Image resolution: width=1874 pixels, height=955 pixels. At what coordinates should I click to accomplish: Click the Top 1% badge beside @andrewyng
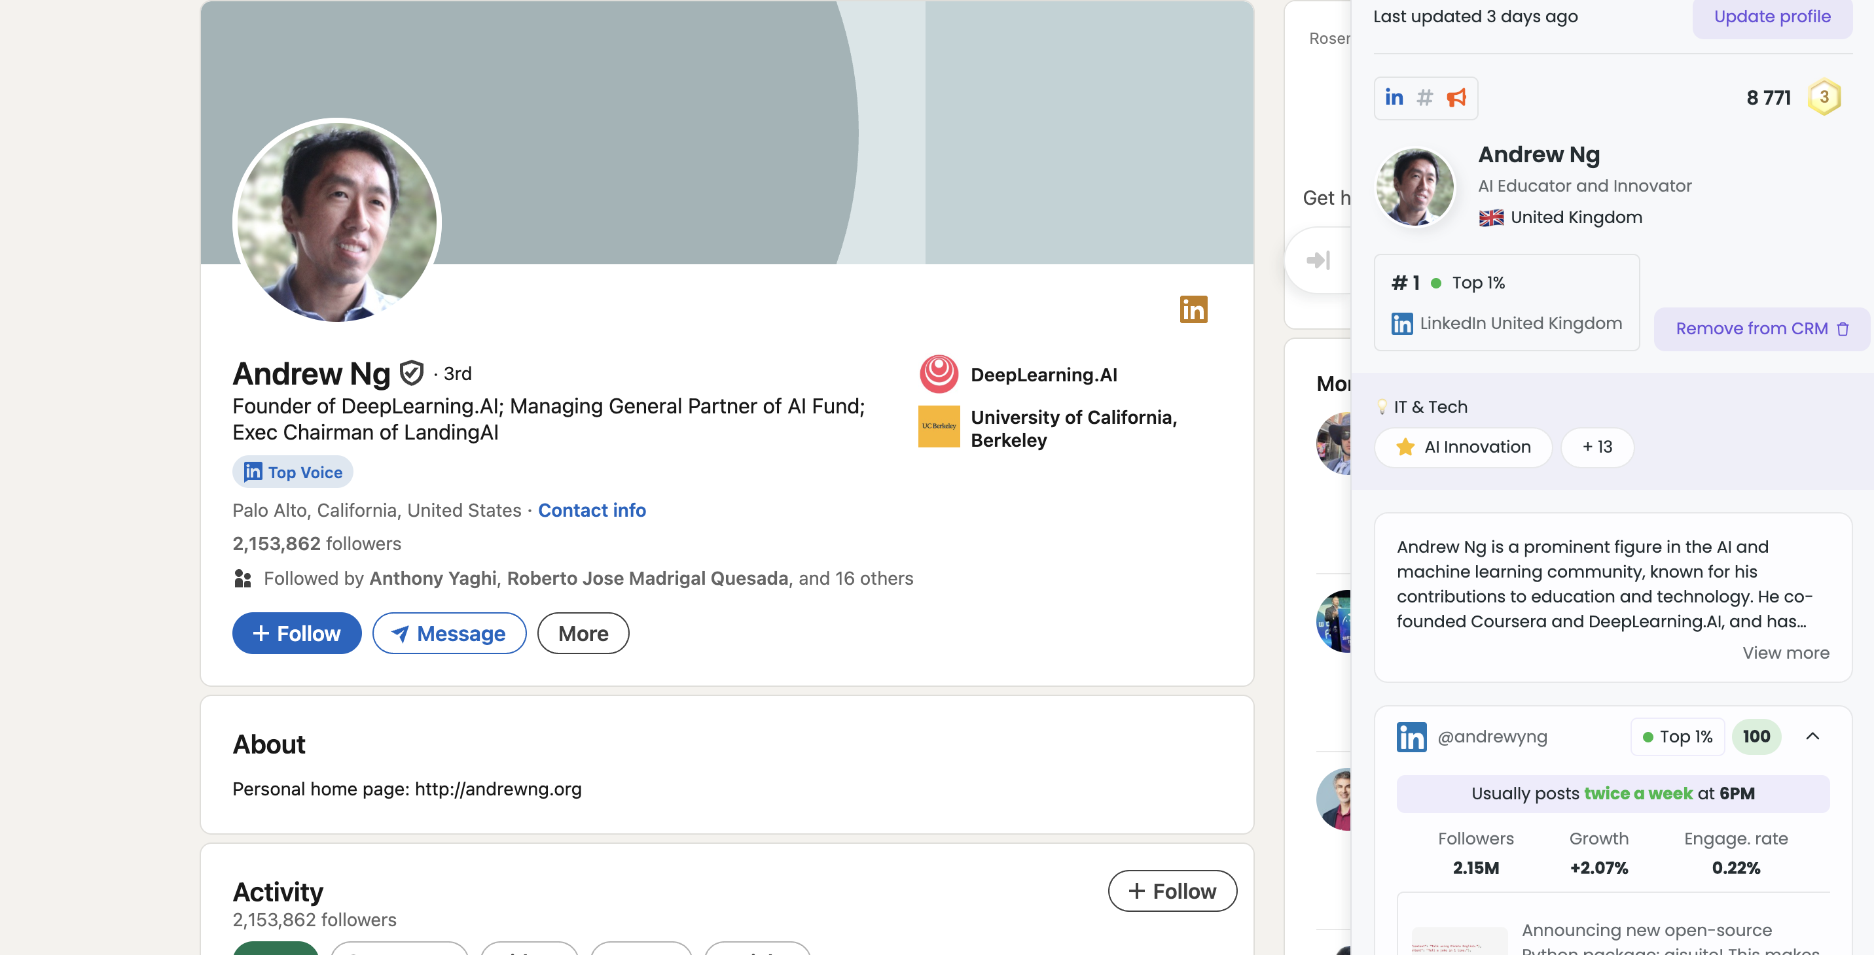click(x=1677, y=737)
